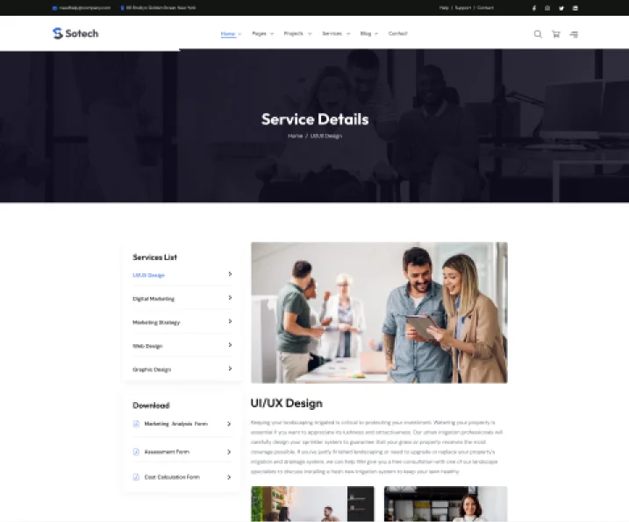Expand the Services dropdown menu
Viewport: 629px width, 522px height.
click(x=334, y=33)
